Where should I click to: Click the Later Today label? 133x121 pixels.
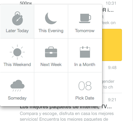point(17,31)
